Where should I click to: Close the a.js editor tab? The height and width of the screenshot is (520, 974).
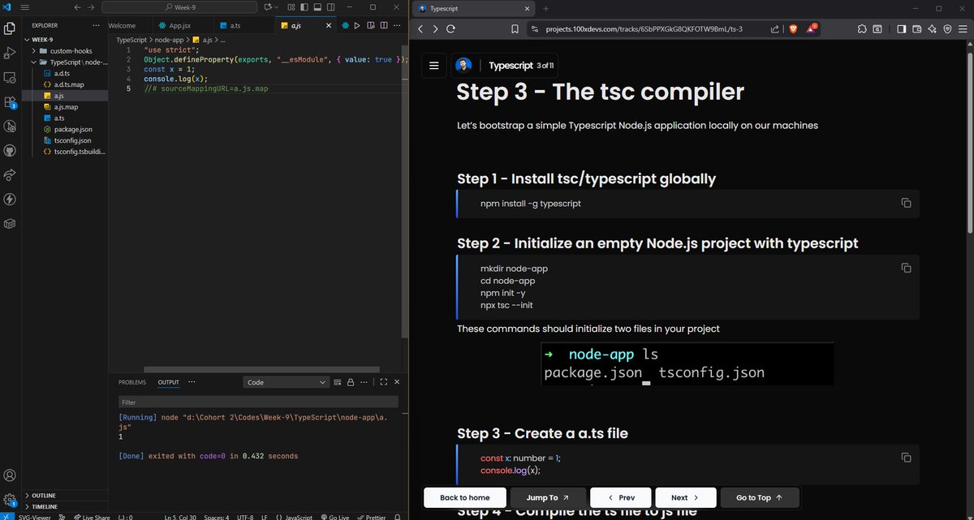329,26
